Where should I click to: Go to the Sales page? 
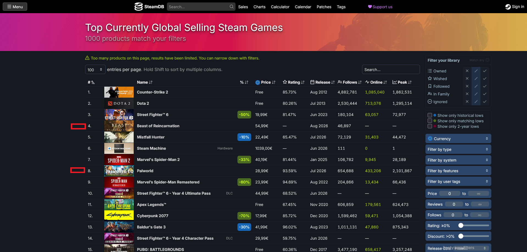[x=243, y=7]
